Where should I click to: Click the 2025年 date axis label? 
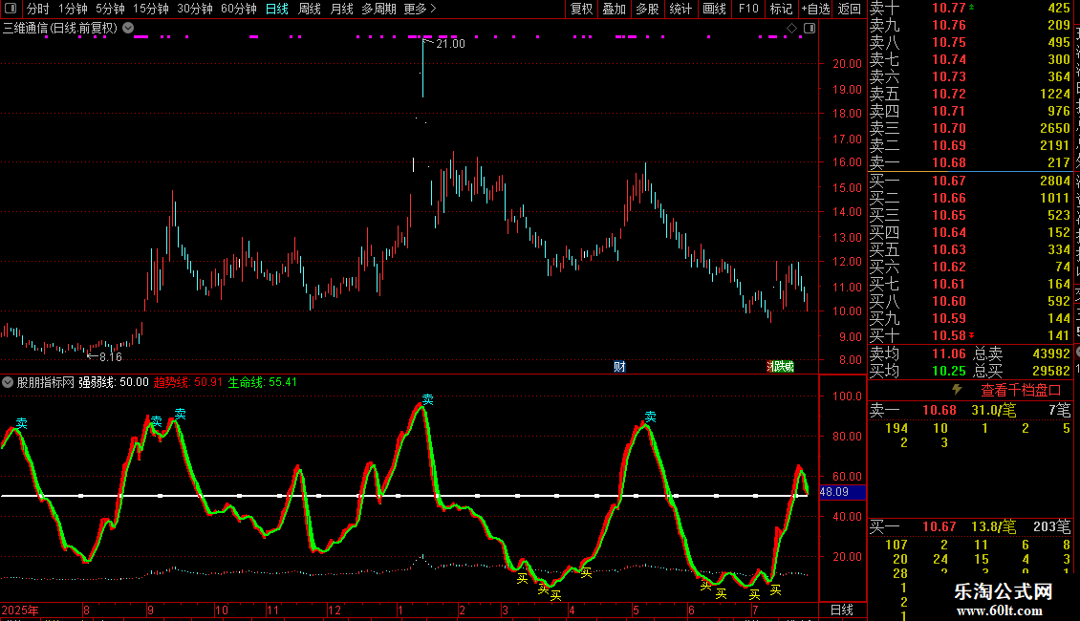[20, 610]
